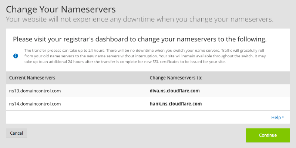Click the Current Nameservers column header
The image size is (296, 148).
point(32,78)
